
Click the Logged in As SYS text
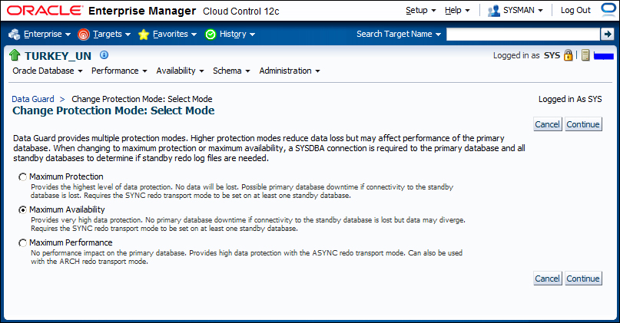click(x=570, y=99)
